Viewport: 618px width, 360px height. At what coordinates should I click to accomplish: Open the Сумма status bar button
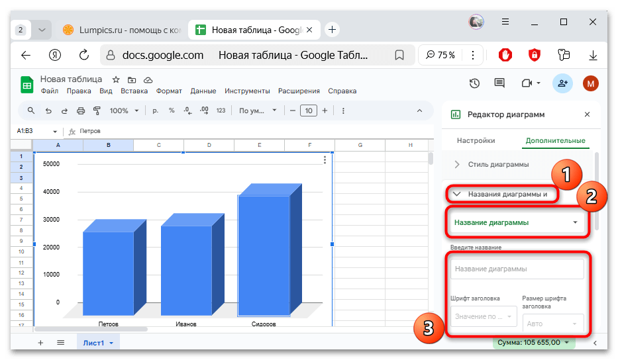[x=534, y=342]
